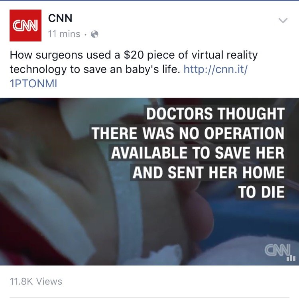
Task: Play the baby surgery video
Action: point(149,181)
